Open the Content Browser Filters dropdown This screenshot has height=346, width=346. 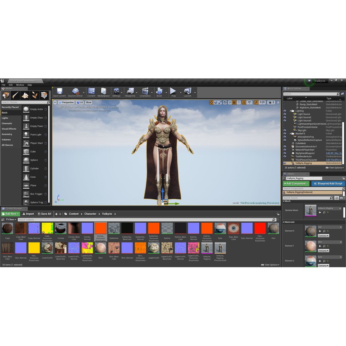11,219
